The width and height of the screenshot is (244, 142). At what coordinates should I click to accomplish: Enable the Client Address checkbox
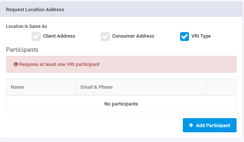click(x=36, y=37)
